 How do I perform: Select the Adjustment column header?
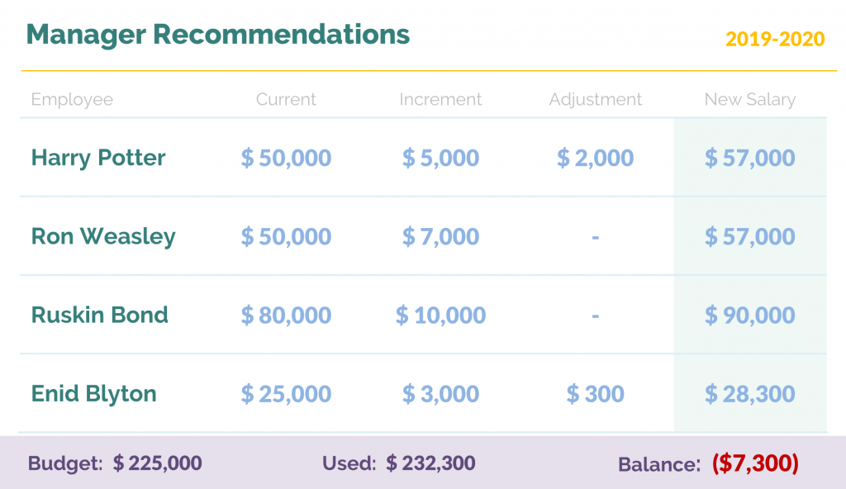coord(595,100)
